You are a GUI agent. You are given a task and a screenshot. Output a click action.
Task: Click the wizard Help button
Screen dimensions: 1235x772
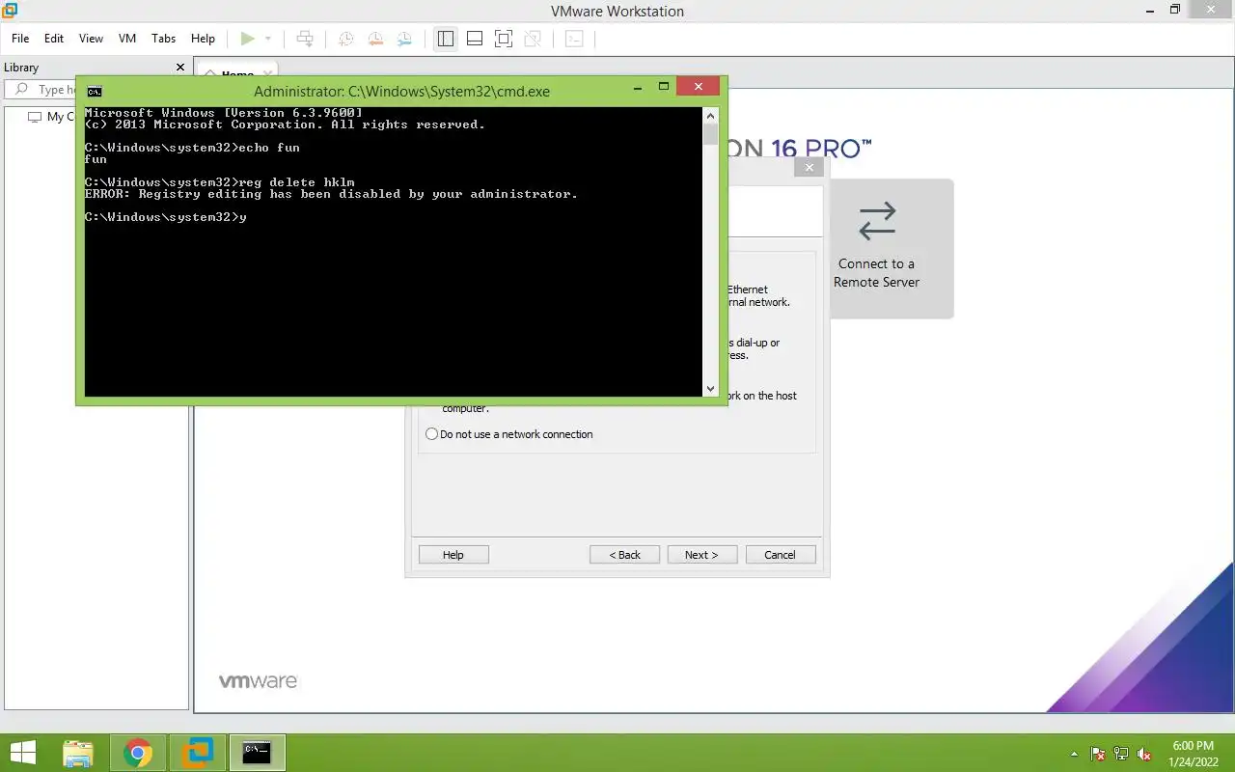tap(453, 555)
